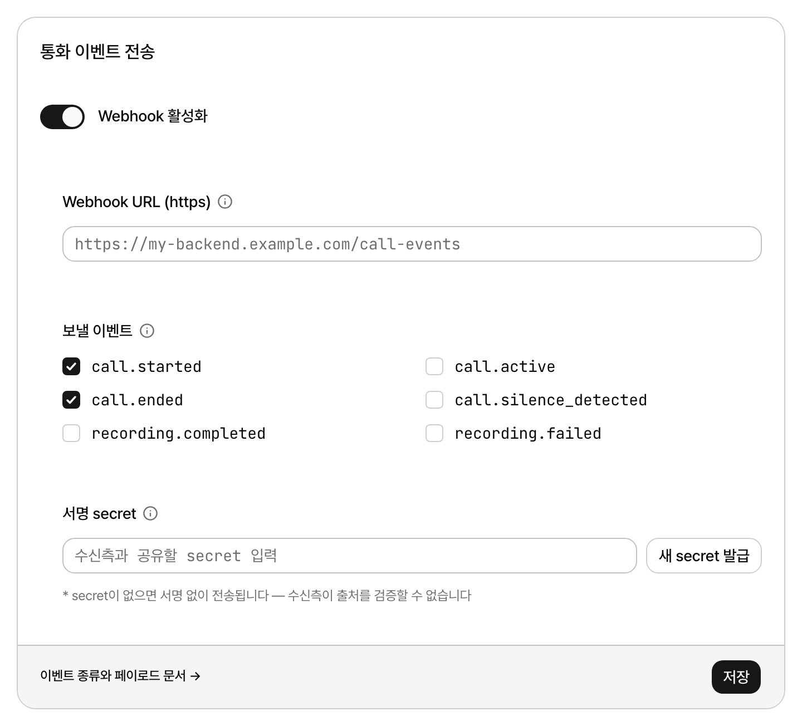
Task: Tick the call.silence_detected checkbox
Action: pyautogui.click(x=434, y=400)
